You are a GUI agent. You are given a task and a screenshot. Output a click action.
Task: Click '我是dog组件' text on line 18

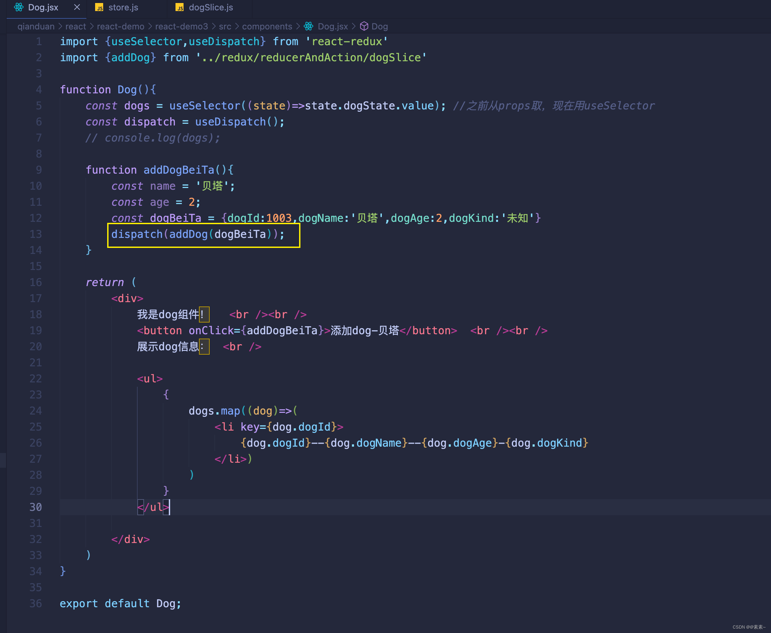(168, 314)
